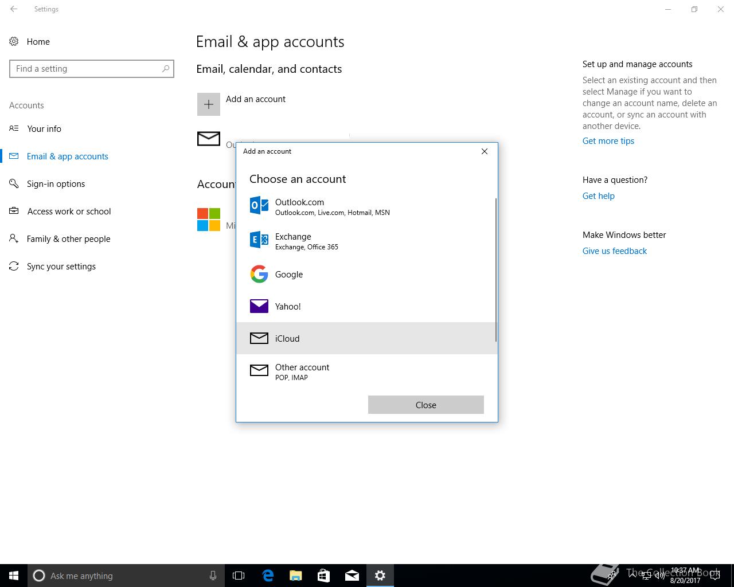Open the Get help link
Screen dimensions: 734x587
coord(599,196)
